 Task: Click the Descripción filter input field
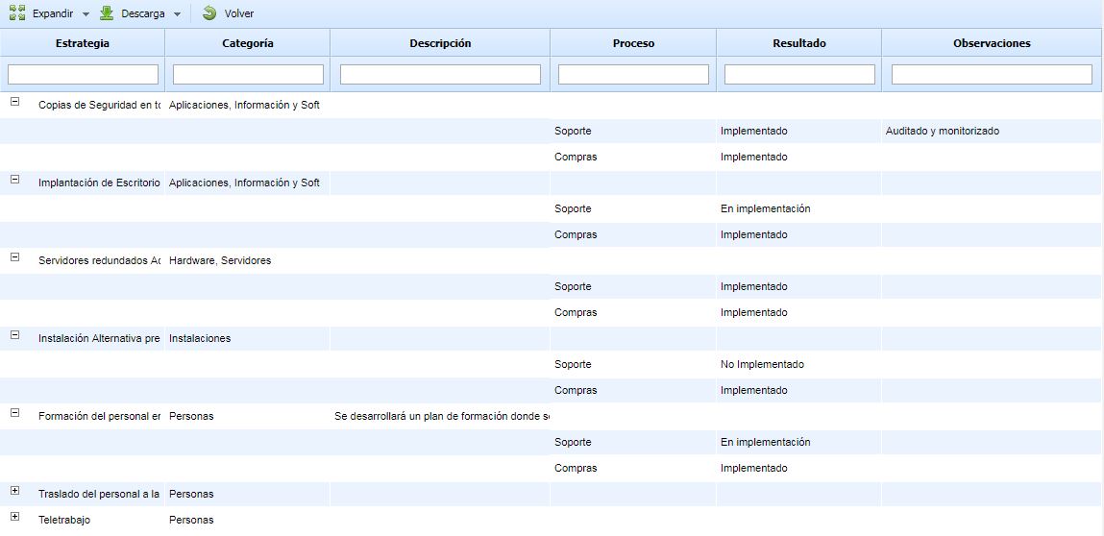pos(440,74)
